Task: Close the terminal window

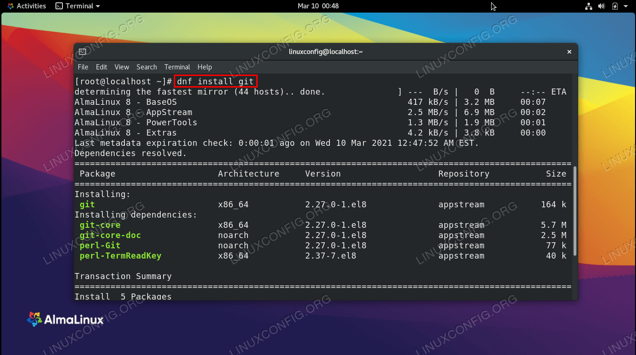Action: click(x=569, y=52)
